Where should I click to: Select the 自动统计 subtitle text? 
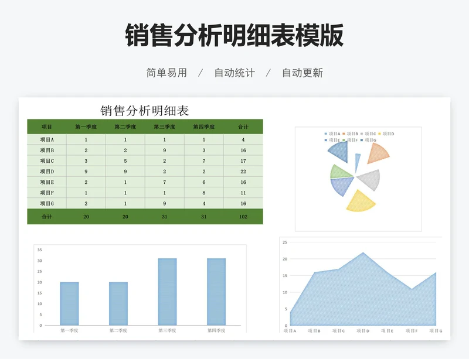tap(235, 73)
